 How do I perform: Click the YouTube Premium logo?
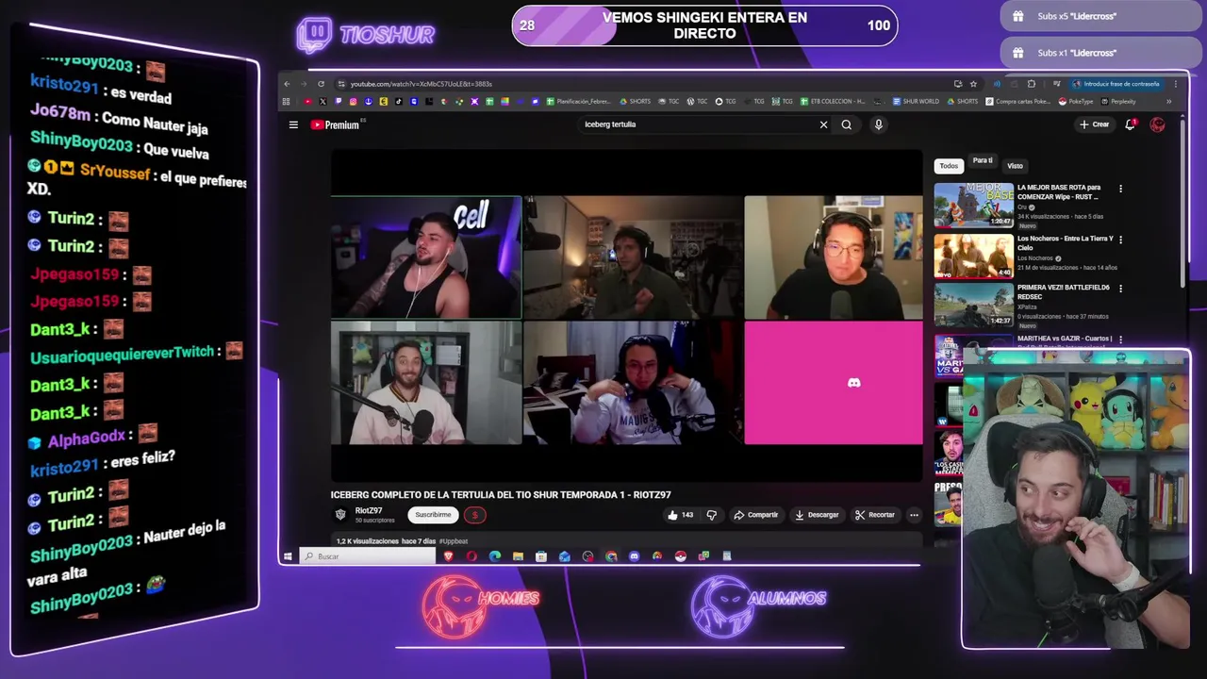[x=335, y=124]
